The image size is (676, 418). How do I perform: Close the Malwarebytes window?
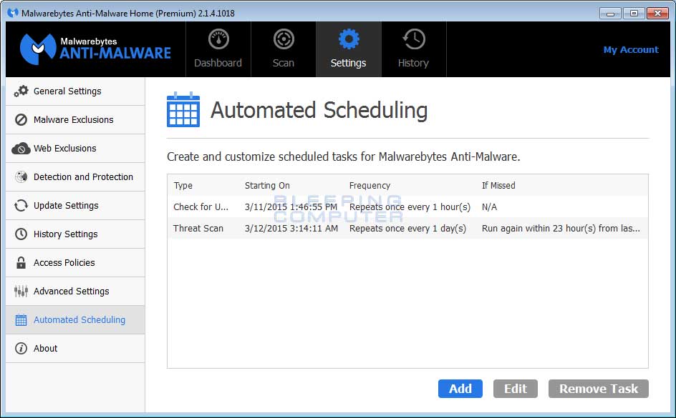657,14
